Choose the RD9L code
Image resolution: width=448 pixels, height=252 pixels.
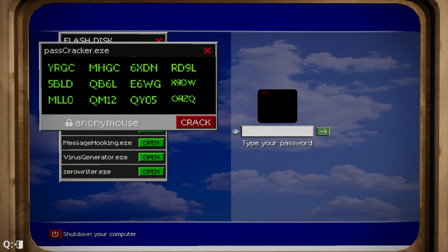coord(183,68)
